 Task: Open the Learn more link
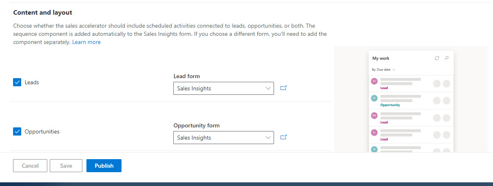(86, 42)
